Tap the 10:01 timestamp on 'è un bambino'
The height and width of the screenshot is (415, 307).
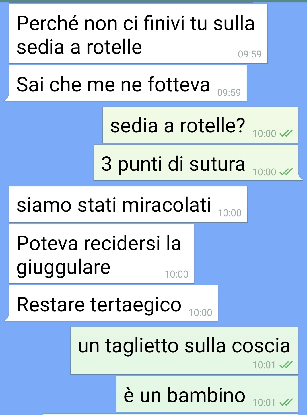[264, 402]
